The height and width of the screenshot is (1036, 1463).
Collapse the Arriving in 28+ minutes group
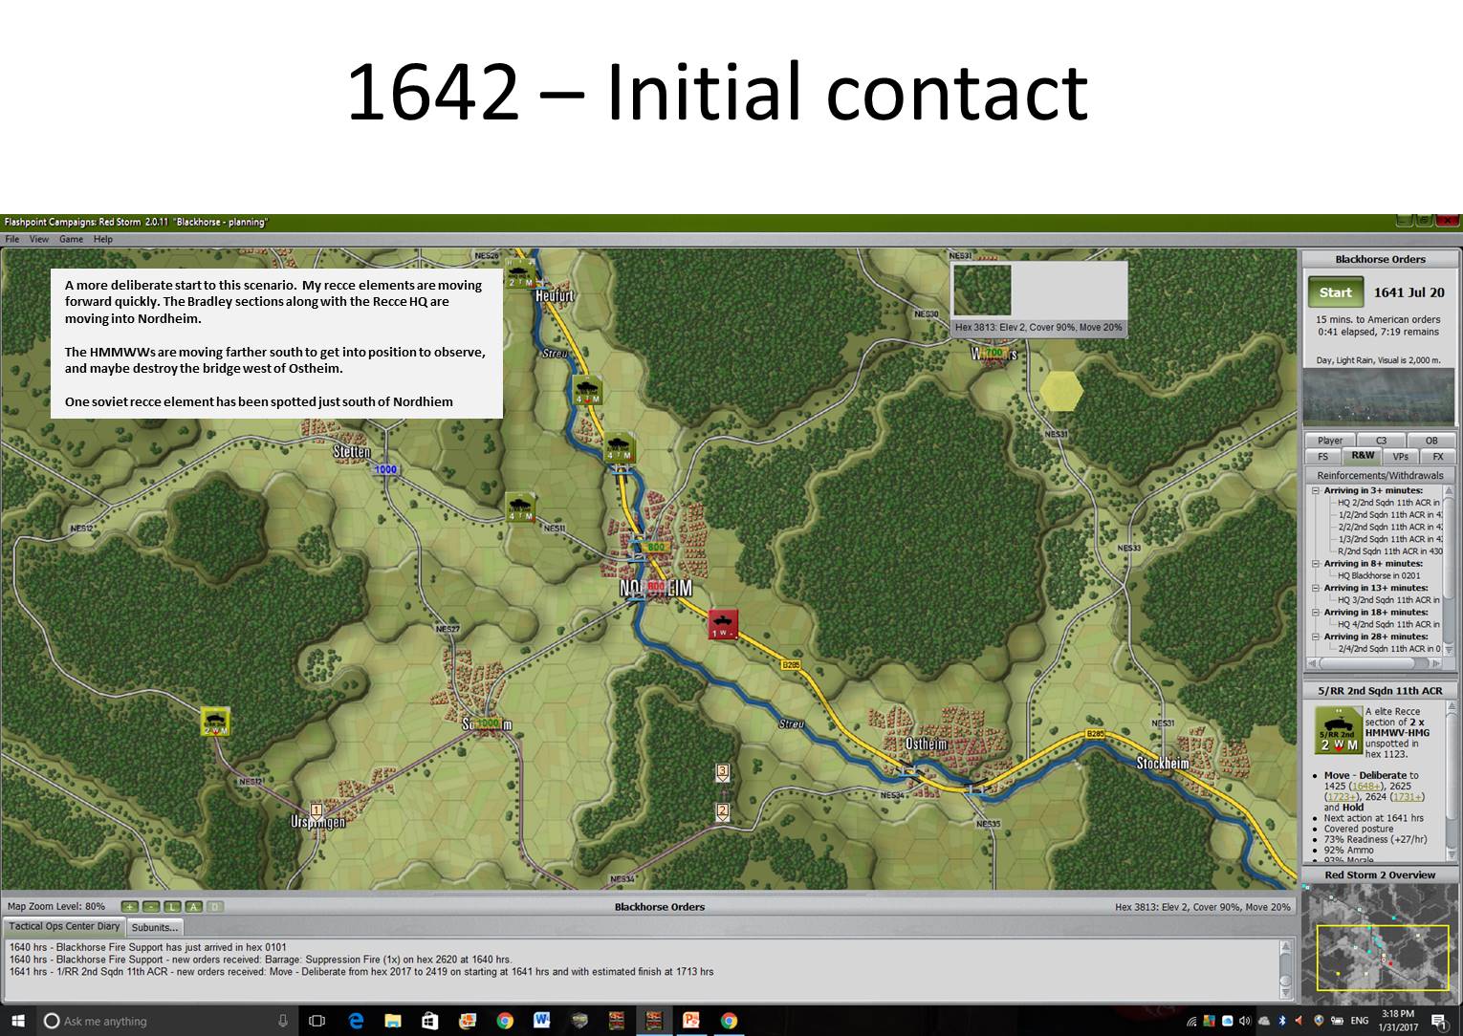coord(1316,637)
